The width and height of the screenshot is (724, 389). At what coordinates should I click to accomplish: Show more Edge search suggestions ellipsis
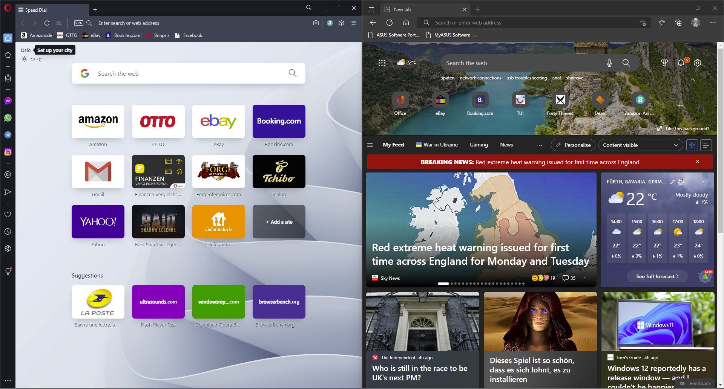(595, 78)
